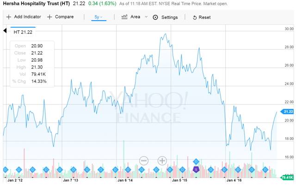The image size is (296, 186).
Task: Click the dividend marker above the split marker
Action: point(196,162)
